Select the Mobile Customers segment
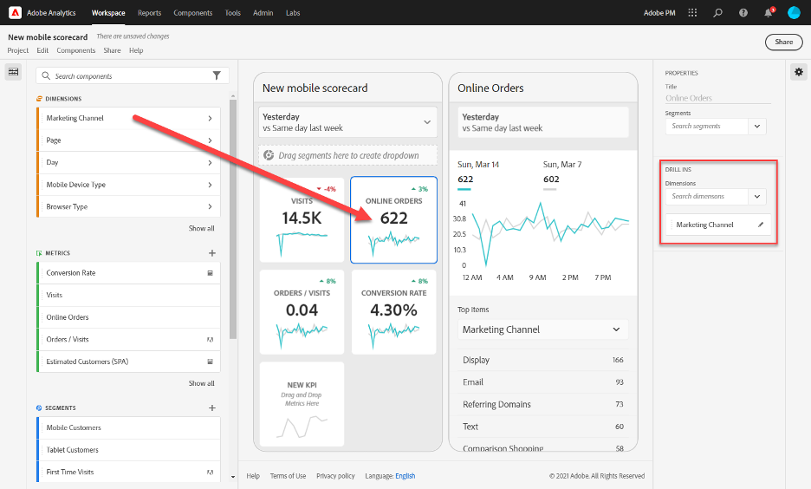Viewport: 811px width, 489px height. pos(129,428)
